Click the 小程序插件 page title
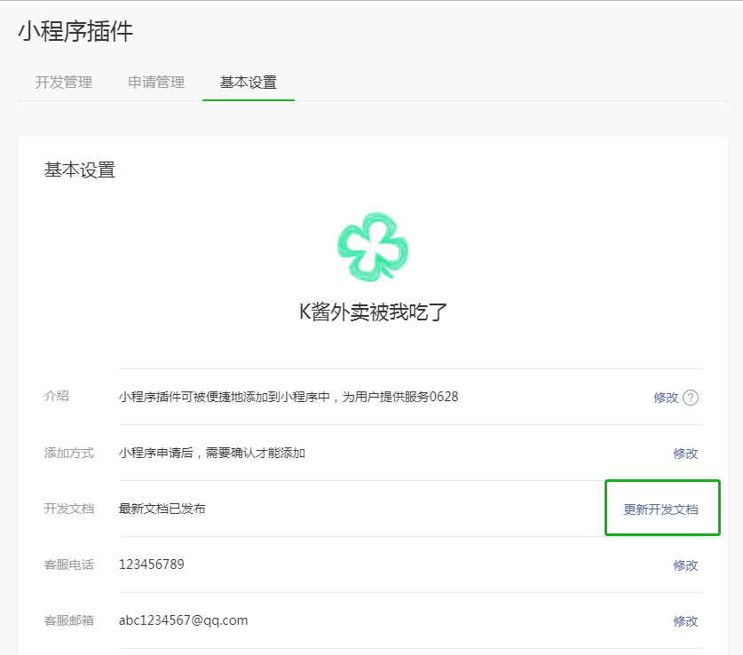This screenshot has height=655, width=743. click(75, 32)
